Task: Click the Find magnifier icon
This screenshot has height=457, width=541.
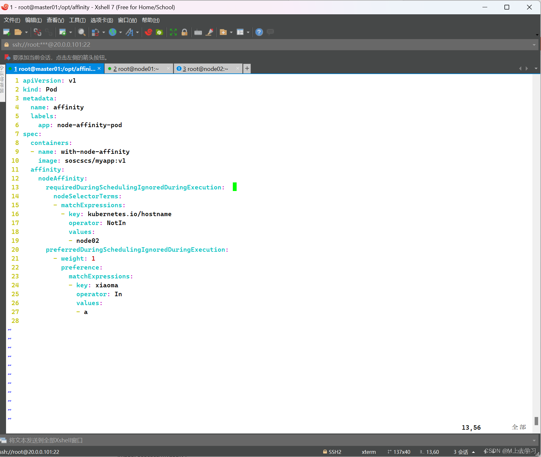Action: (82, 32)
